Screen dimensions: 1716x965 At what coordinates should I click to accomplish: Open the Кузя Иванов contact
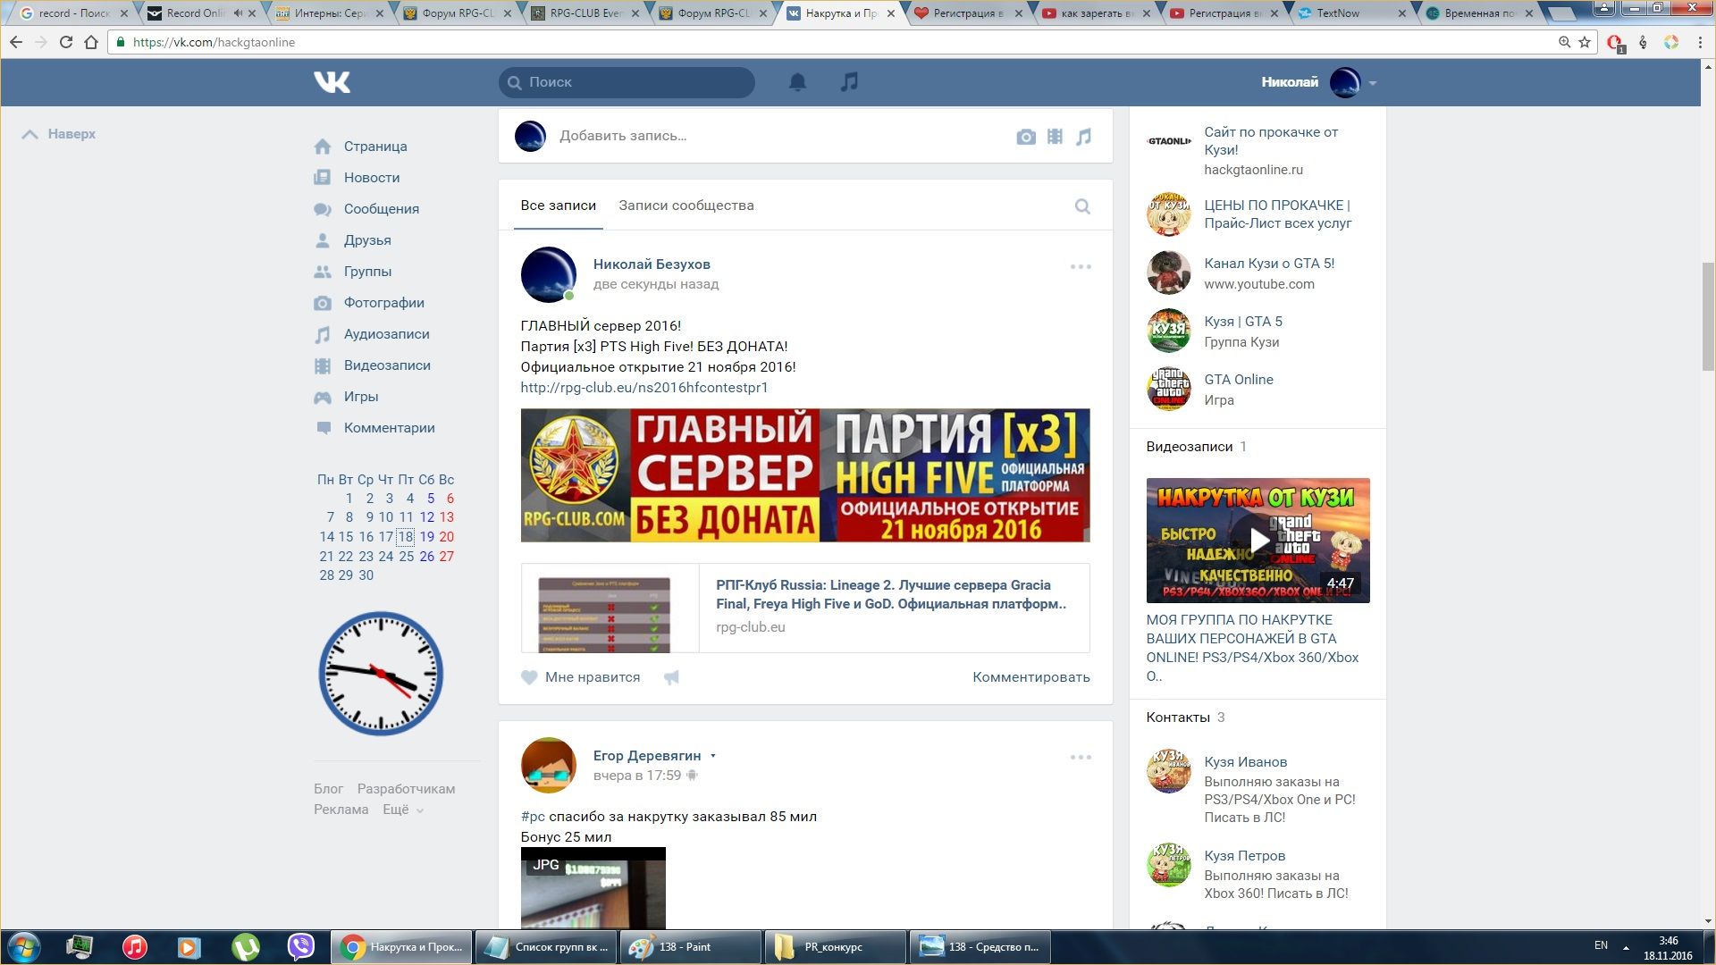pyautogui.click(x=1246, y=762)
